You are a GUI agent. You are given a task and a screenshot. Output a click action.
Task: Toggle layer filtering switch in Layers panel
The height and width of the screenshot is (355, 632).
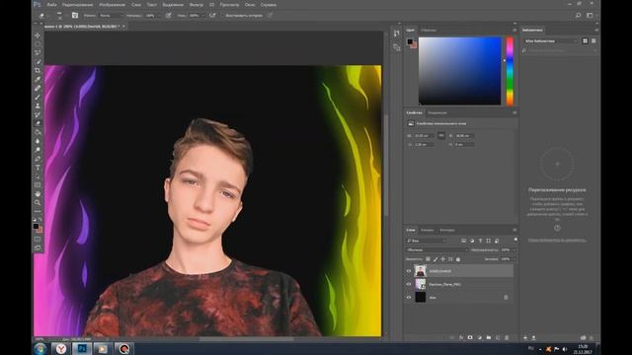click(515, 240)
